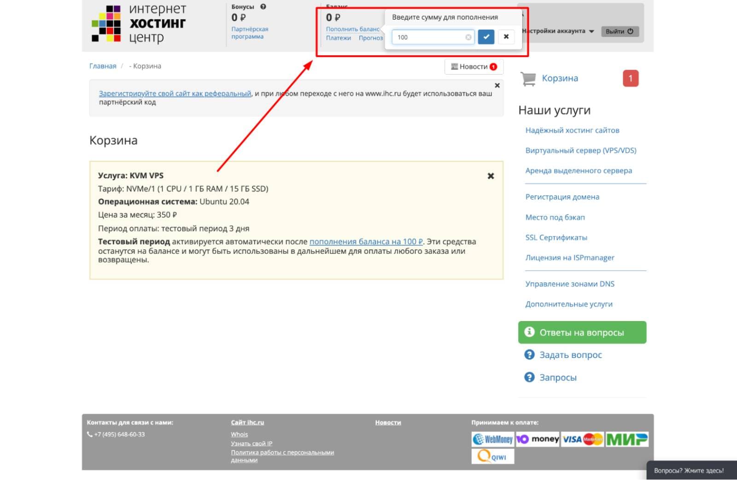Open the Прогноз link
Image resolution: width=737 pixels, height=480 pixels.
(371, 38)
